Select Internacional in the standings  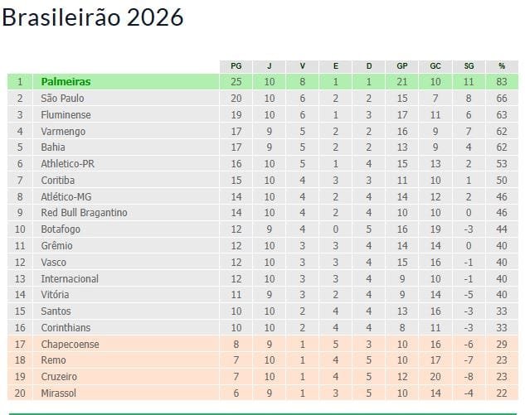tap(70, 278)
